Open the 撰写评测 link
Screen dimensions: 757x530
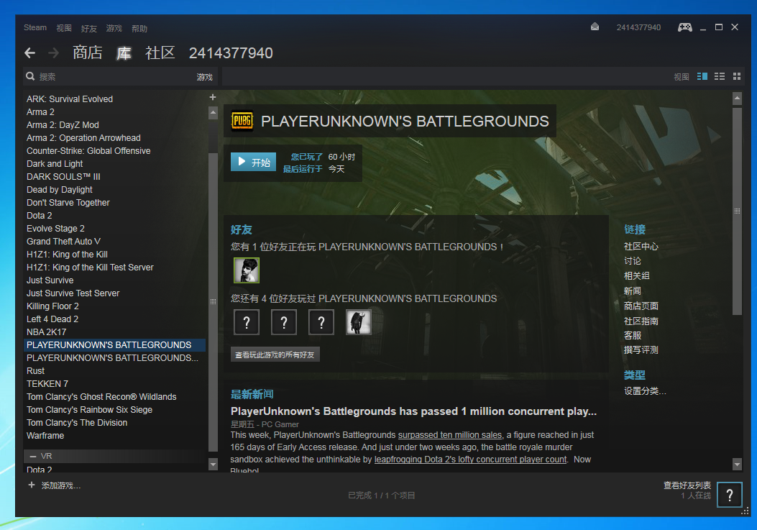pyautogui.click(x=641, y=349)
